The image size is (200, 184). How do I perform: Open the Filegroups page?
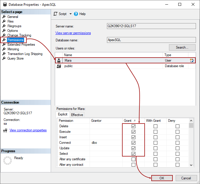[x=14, y=26]
